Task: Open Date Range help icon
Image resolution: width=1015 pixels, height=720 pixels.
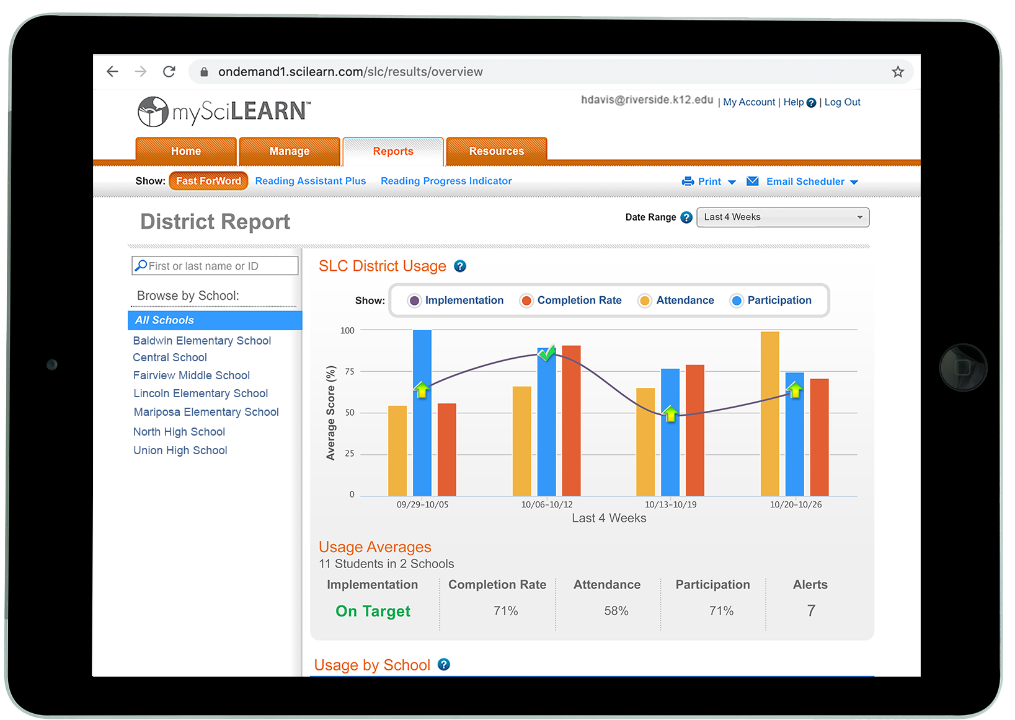Action: (x=686, y=217)
